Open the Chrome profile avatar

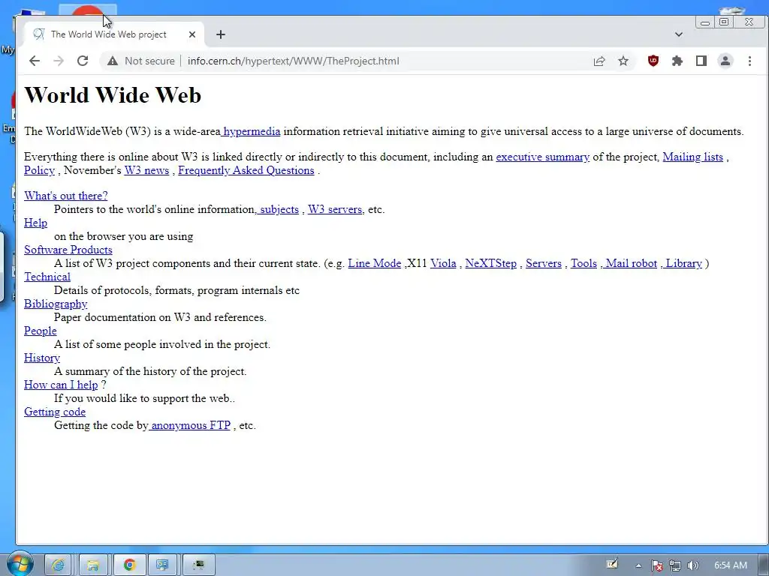(x=725, y=61)
